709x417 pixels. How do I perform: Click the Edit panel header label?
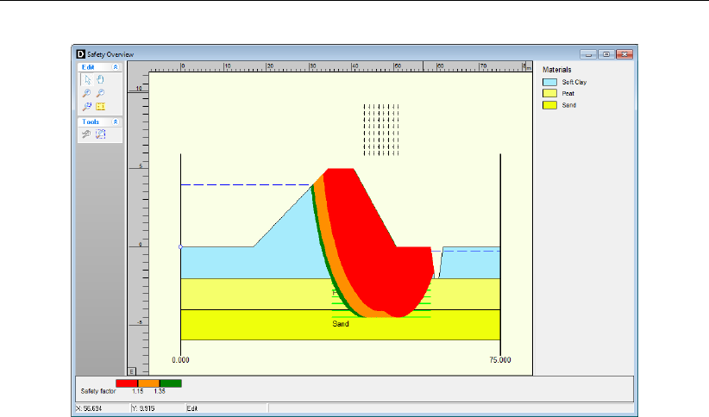[x=88, y=67]
